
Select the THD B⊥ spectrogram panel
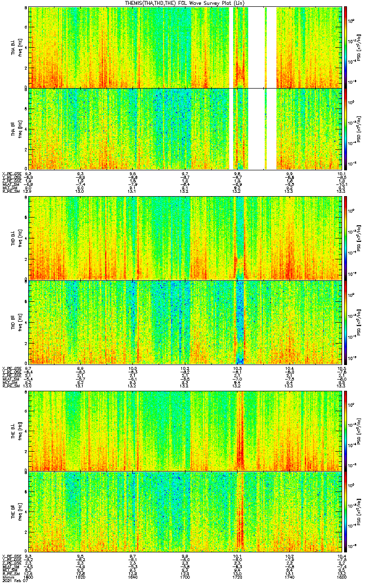(x=185, y=237)
